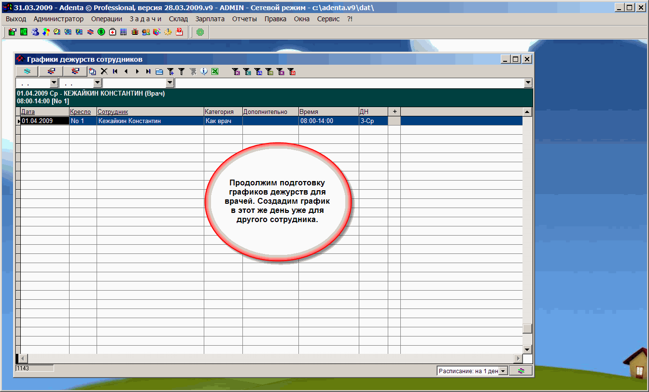Expand the first date filter dropdown
Image resolution: width=649 pixels, height=392 pixels.
point(54,83)
